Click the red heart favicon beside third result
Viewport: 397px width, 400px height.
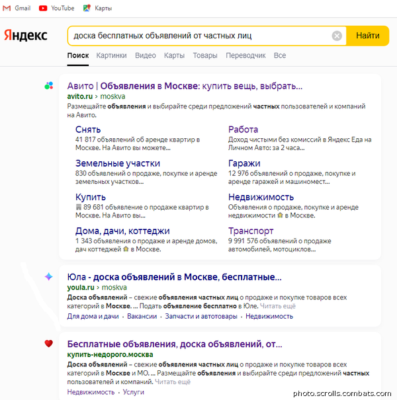click(x=48, y=344)
